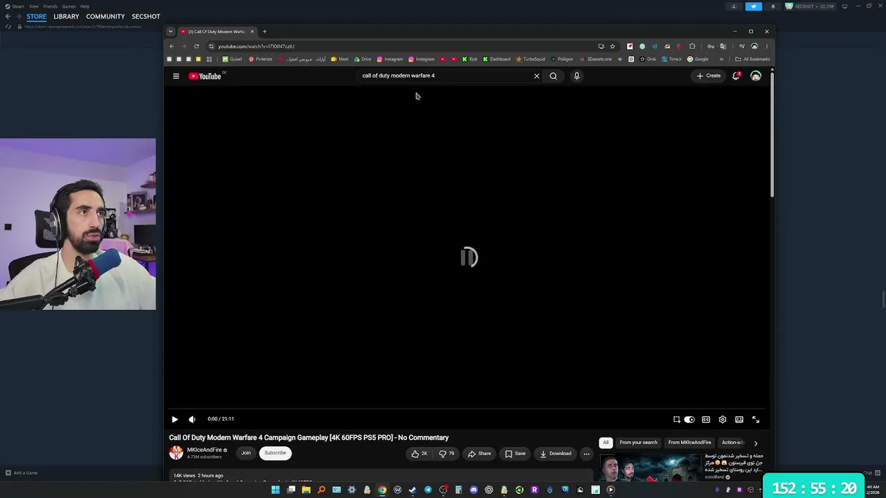
Task: Open the YouTube account avatar menu
Action: (x=756, y=76)
